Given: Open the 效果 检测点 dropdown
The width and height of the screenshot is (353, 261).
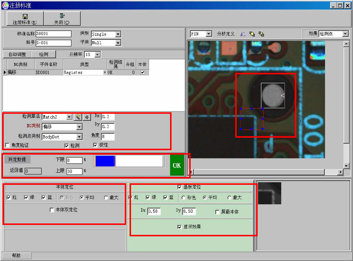Looking at the screenshot, I should [345, 34].
